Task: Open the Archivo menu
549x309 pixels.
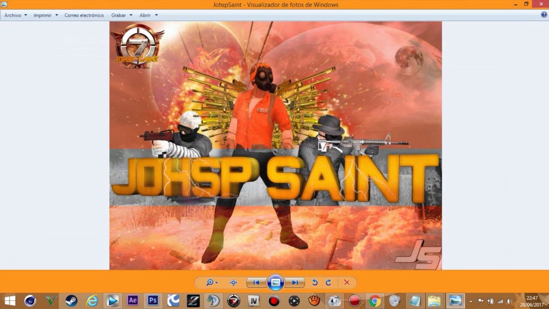Action: (16, 15)
